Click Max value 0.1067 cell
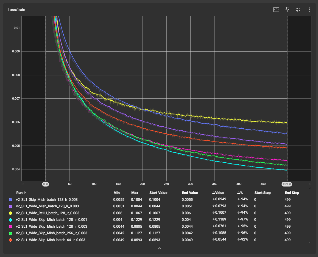 click(136, 213)
